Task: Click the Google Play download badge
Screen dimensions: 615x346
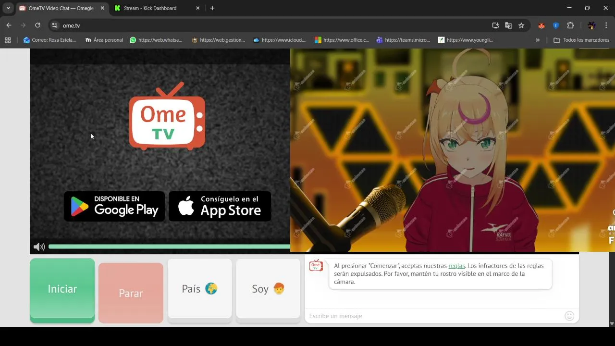Action: coord(114,206)
